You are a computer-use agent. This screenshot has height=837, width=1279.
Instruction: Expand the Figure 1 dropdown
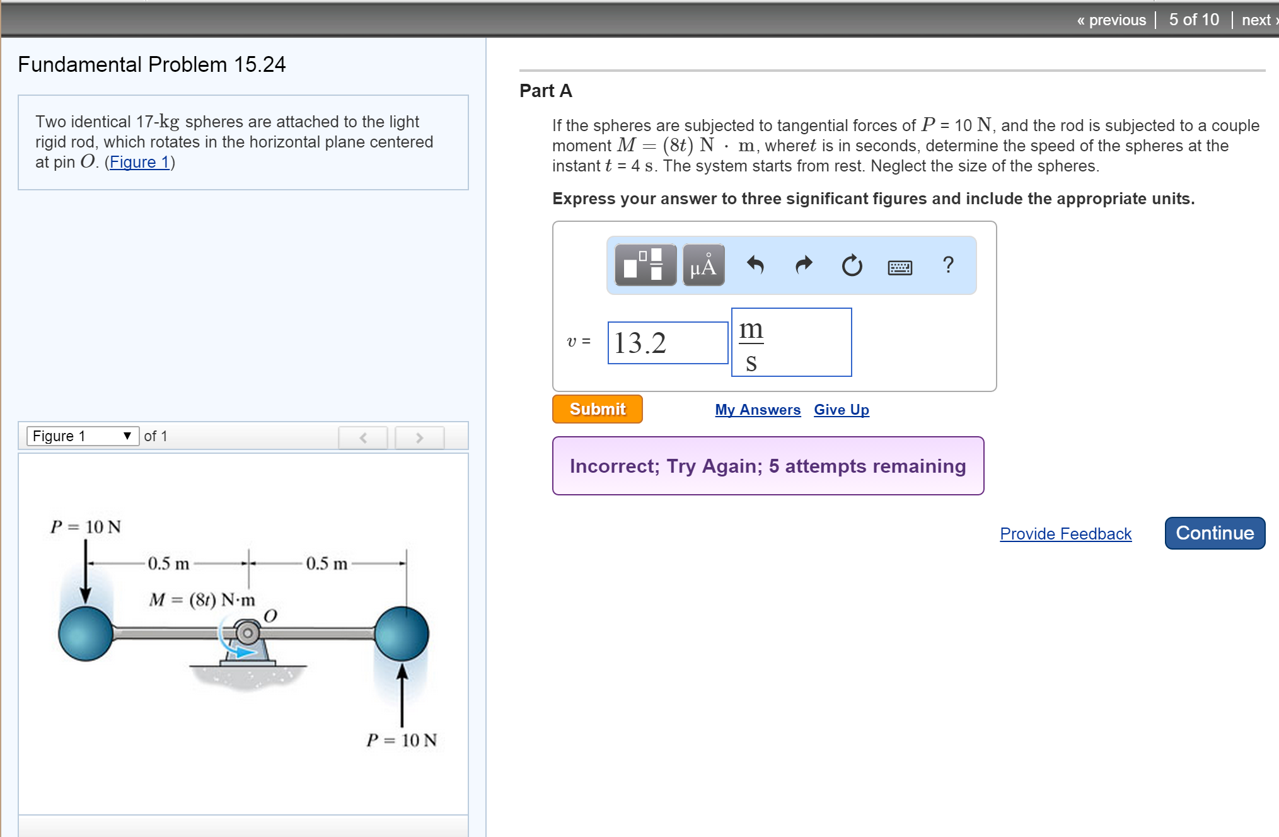tap(83, 436)
